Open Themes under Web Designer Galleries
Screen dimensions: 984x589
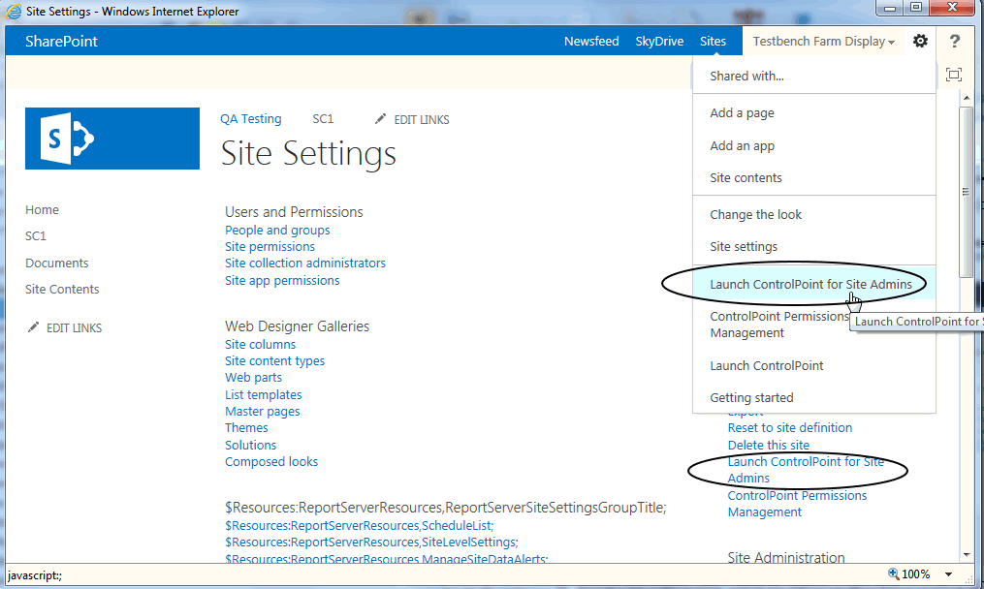tap(246, 427)
